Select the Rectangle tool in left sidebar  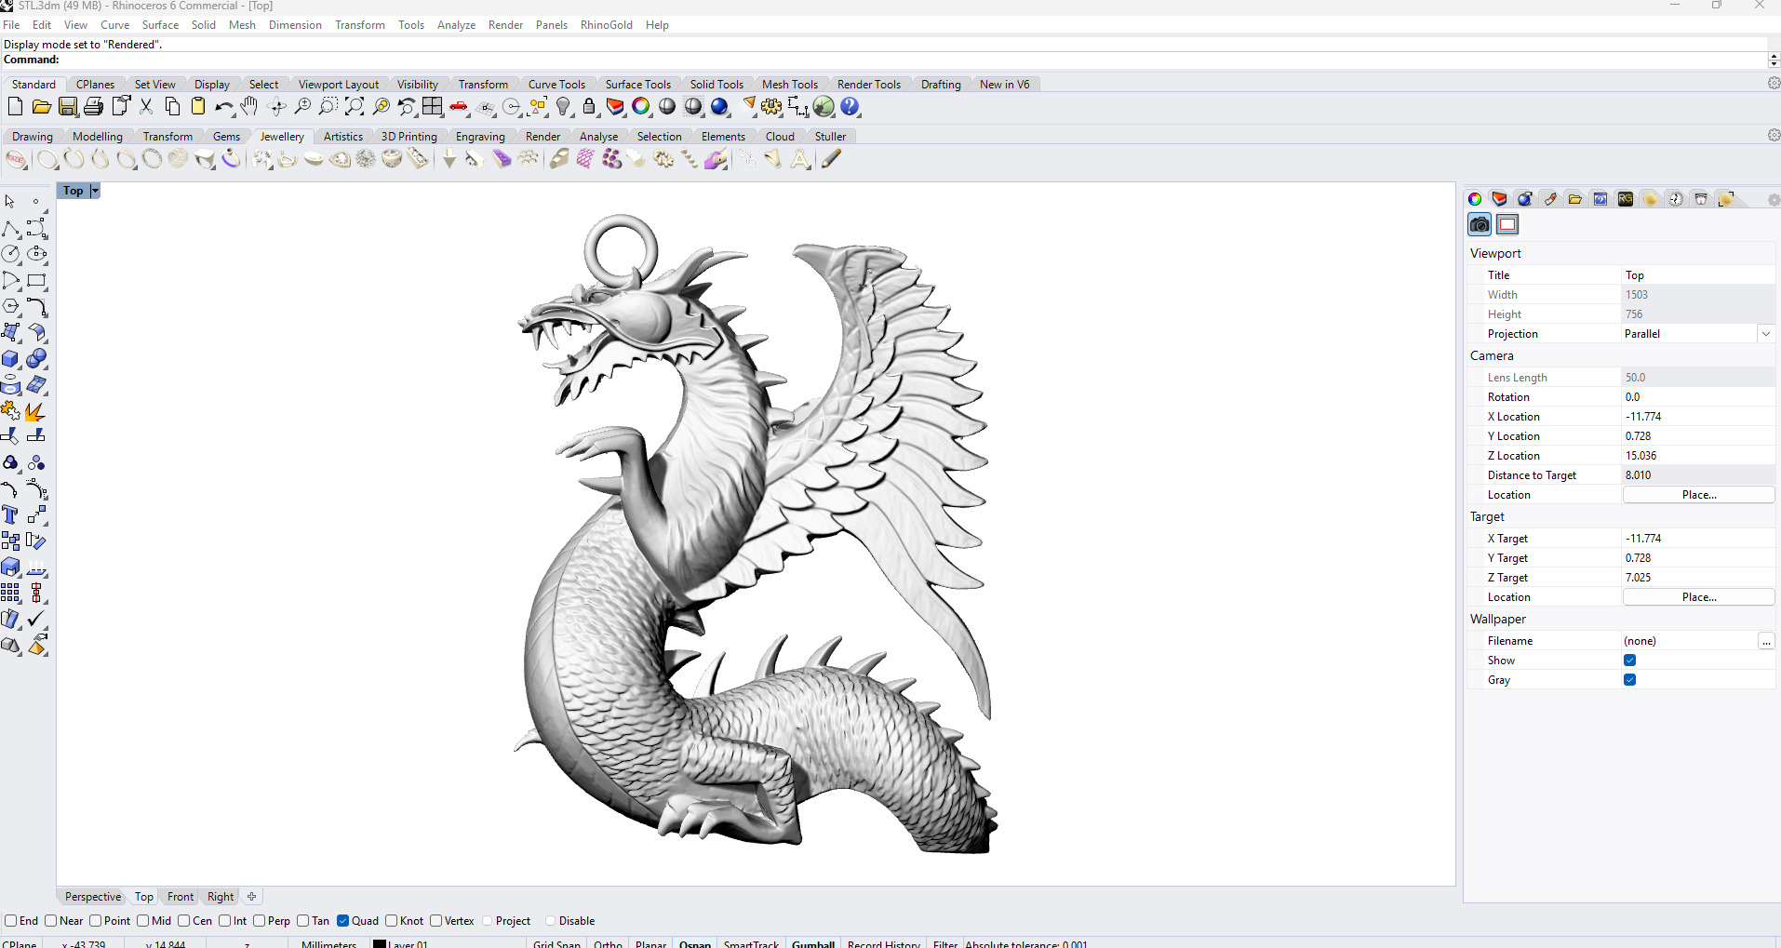36,280
